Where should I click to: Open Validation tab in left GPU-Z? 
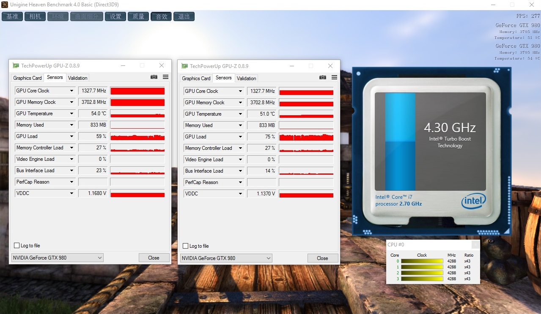[78, 78]
